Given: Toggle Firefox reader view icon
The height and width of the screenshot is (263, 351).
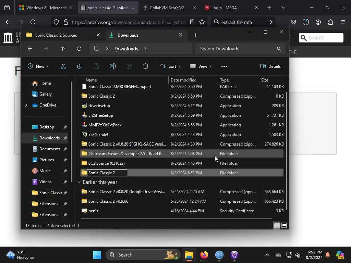Looking at the screenshot, I should [x=192, y=22].
